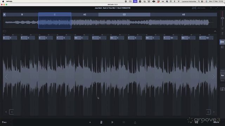Go to the next page with the right arrow
225x126 pixels.
point(213,77)
